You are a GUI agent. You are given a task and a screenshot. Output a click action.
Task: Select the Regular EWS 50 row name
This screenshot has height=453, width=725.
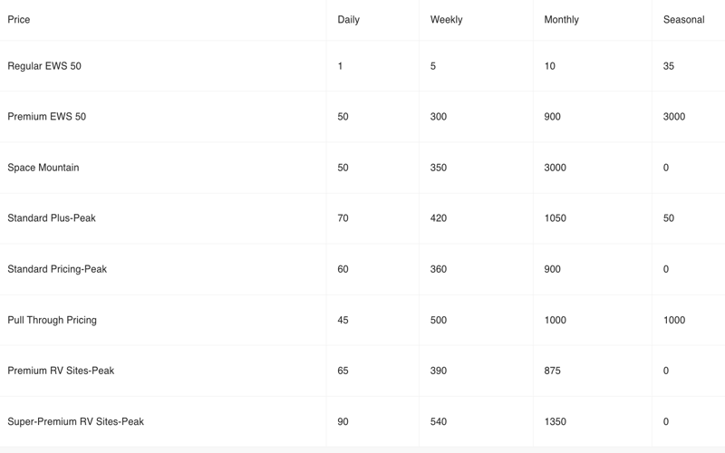pos(44,66)
